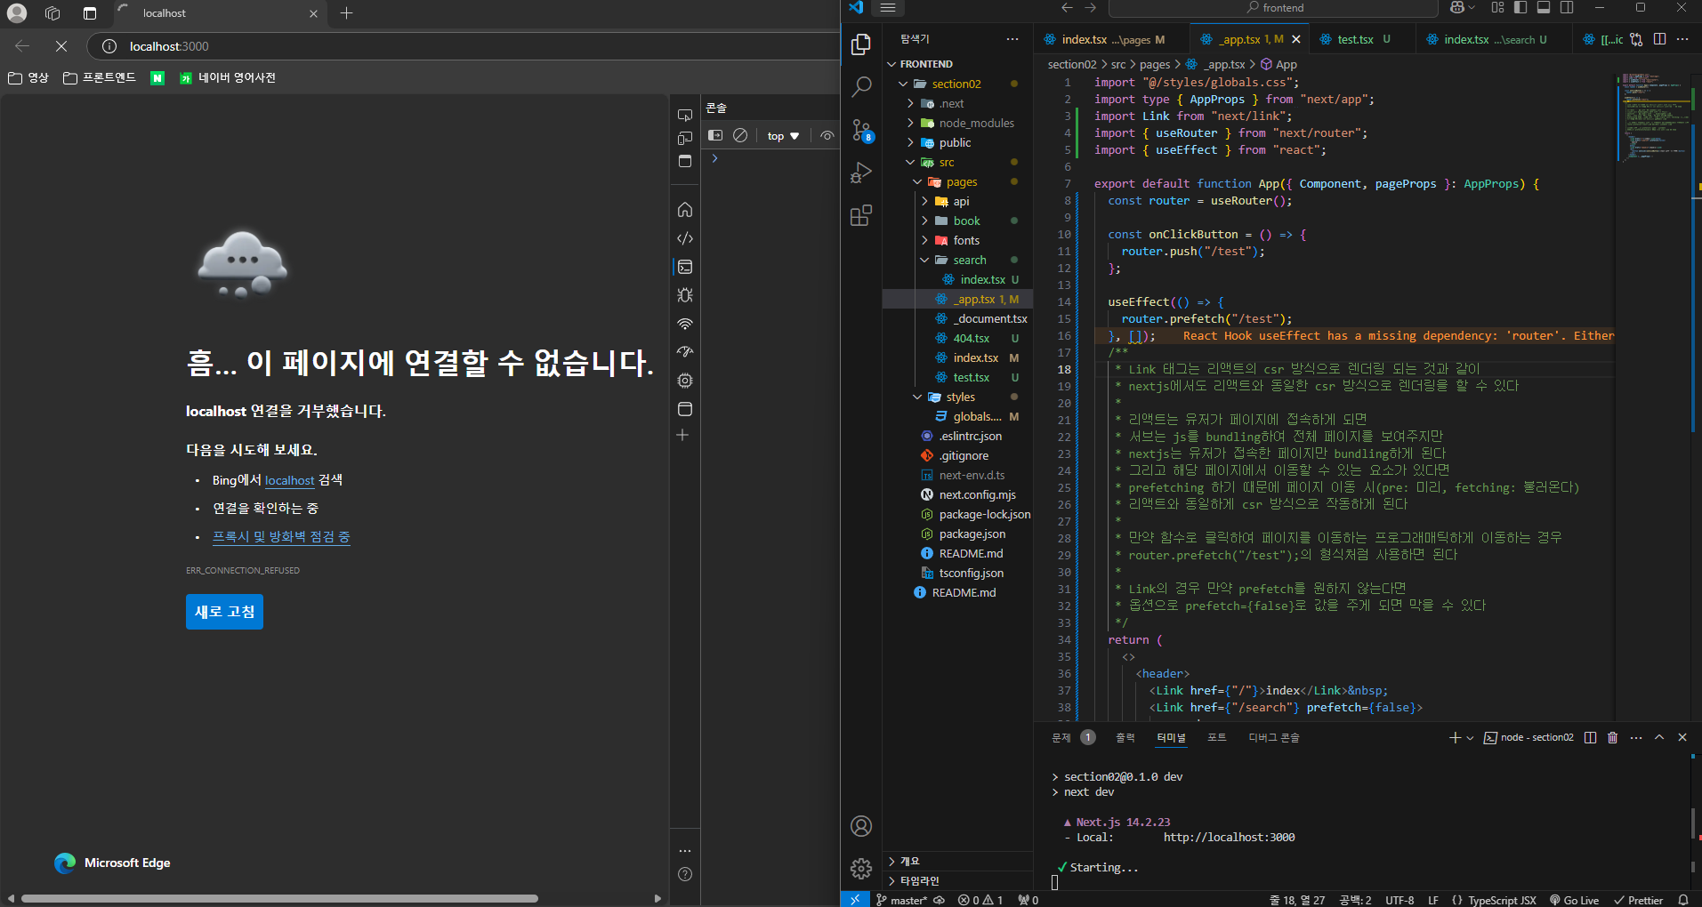The width and height of the screenshot is (1702, 907).
Task: Kill the terminal with trash icon
Action: pos(1612,737)
